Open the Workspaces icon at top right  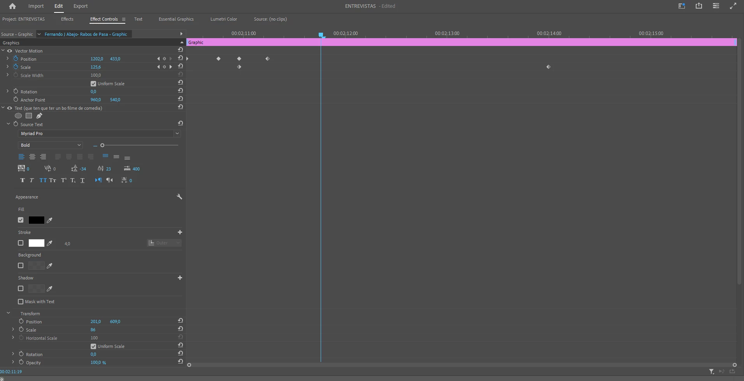682,6
